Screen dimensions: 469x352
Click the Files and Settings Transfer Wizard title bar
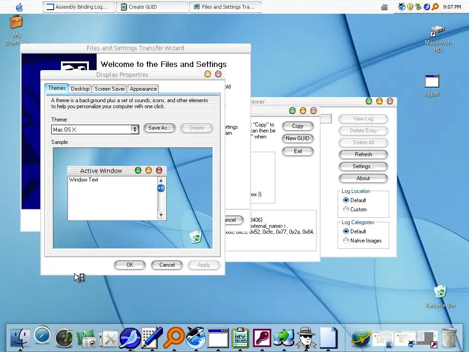(135, 48)
